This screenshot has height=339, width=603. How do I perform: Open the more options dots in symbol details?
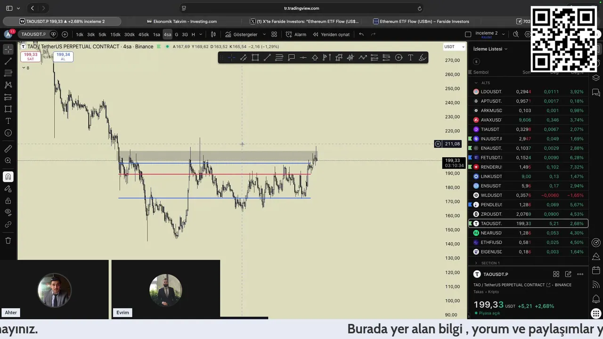(580, 274)
